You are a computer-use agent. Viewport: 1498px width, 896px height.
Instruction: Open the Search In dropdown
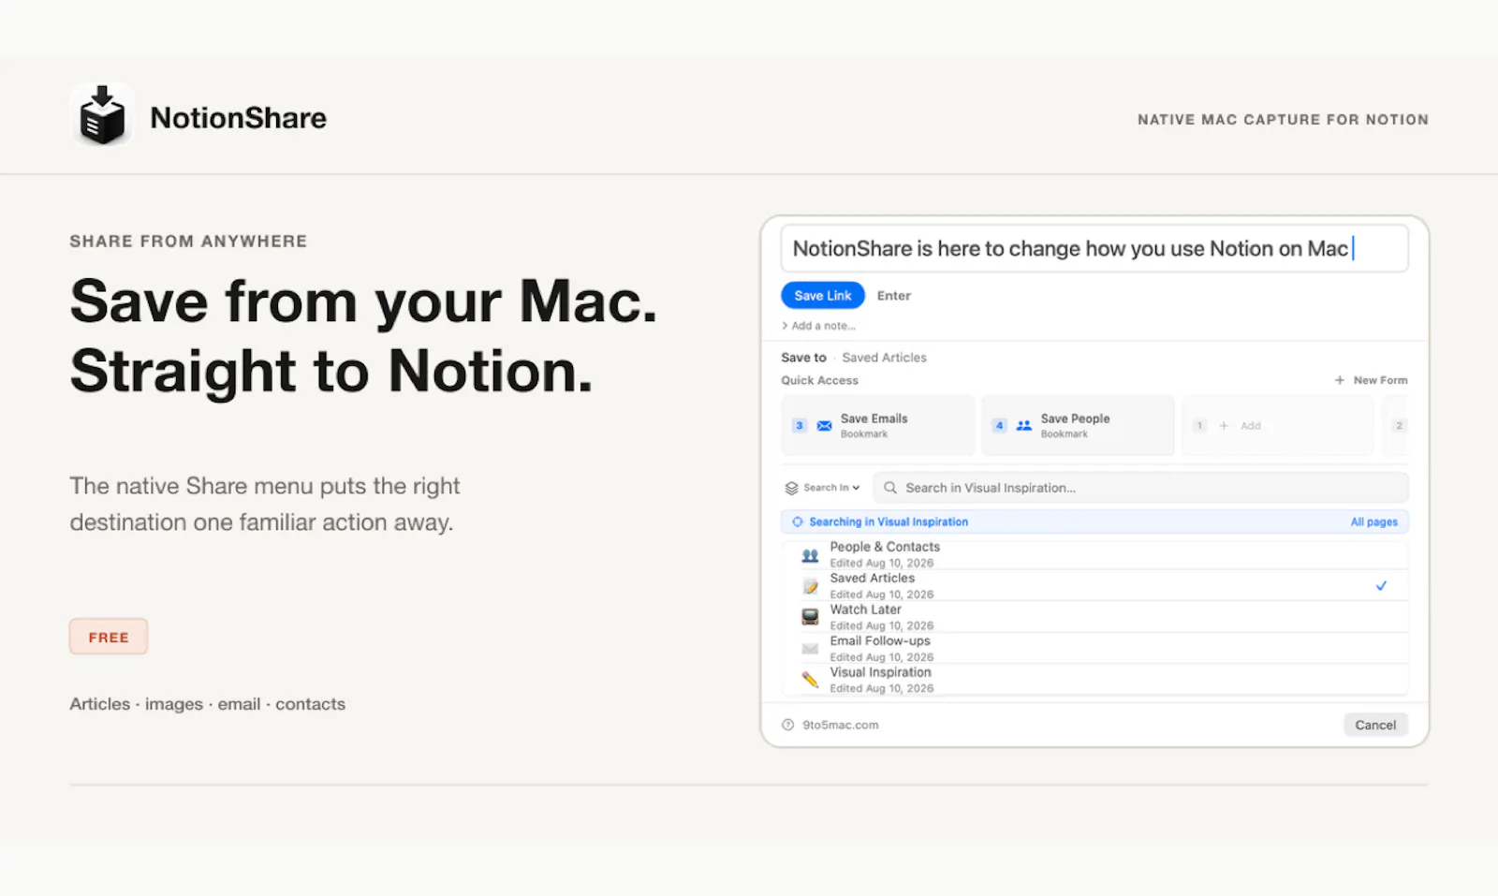click(x=823, y=488)
